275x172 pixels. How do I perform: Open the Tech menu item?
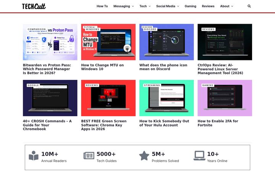pos(143,6)
